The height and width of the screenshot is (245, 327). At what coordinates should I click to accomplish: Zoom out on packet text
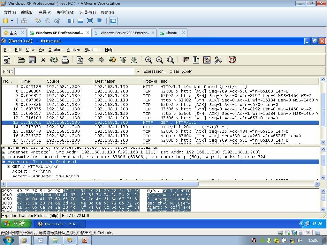coord(160,60)
